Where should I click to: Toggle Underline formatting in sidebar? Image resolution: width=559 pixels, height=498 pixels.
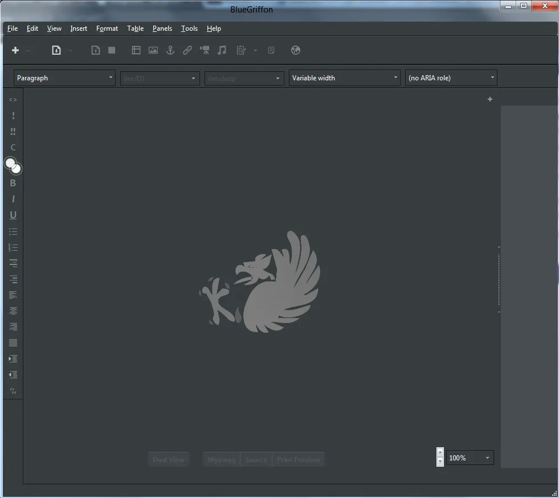(13, 215)
